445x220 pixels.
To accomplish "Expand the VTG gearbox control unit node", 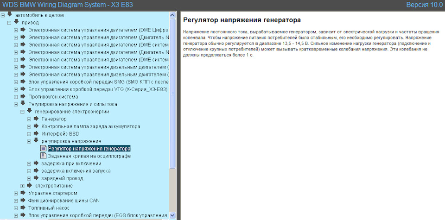I will click(x=16, y=89).
